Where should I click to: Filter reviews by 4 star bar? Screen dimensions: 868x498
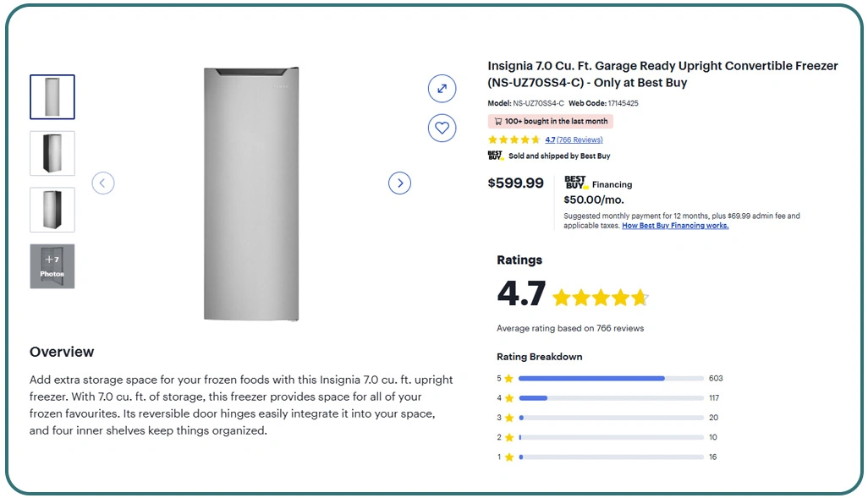(x=611, y=397)
